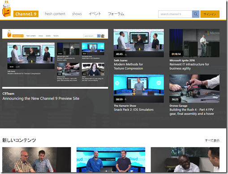Open Announcing the New Channel 9 Preview Site
228x174 pixels.
(41, 98)
